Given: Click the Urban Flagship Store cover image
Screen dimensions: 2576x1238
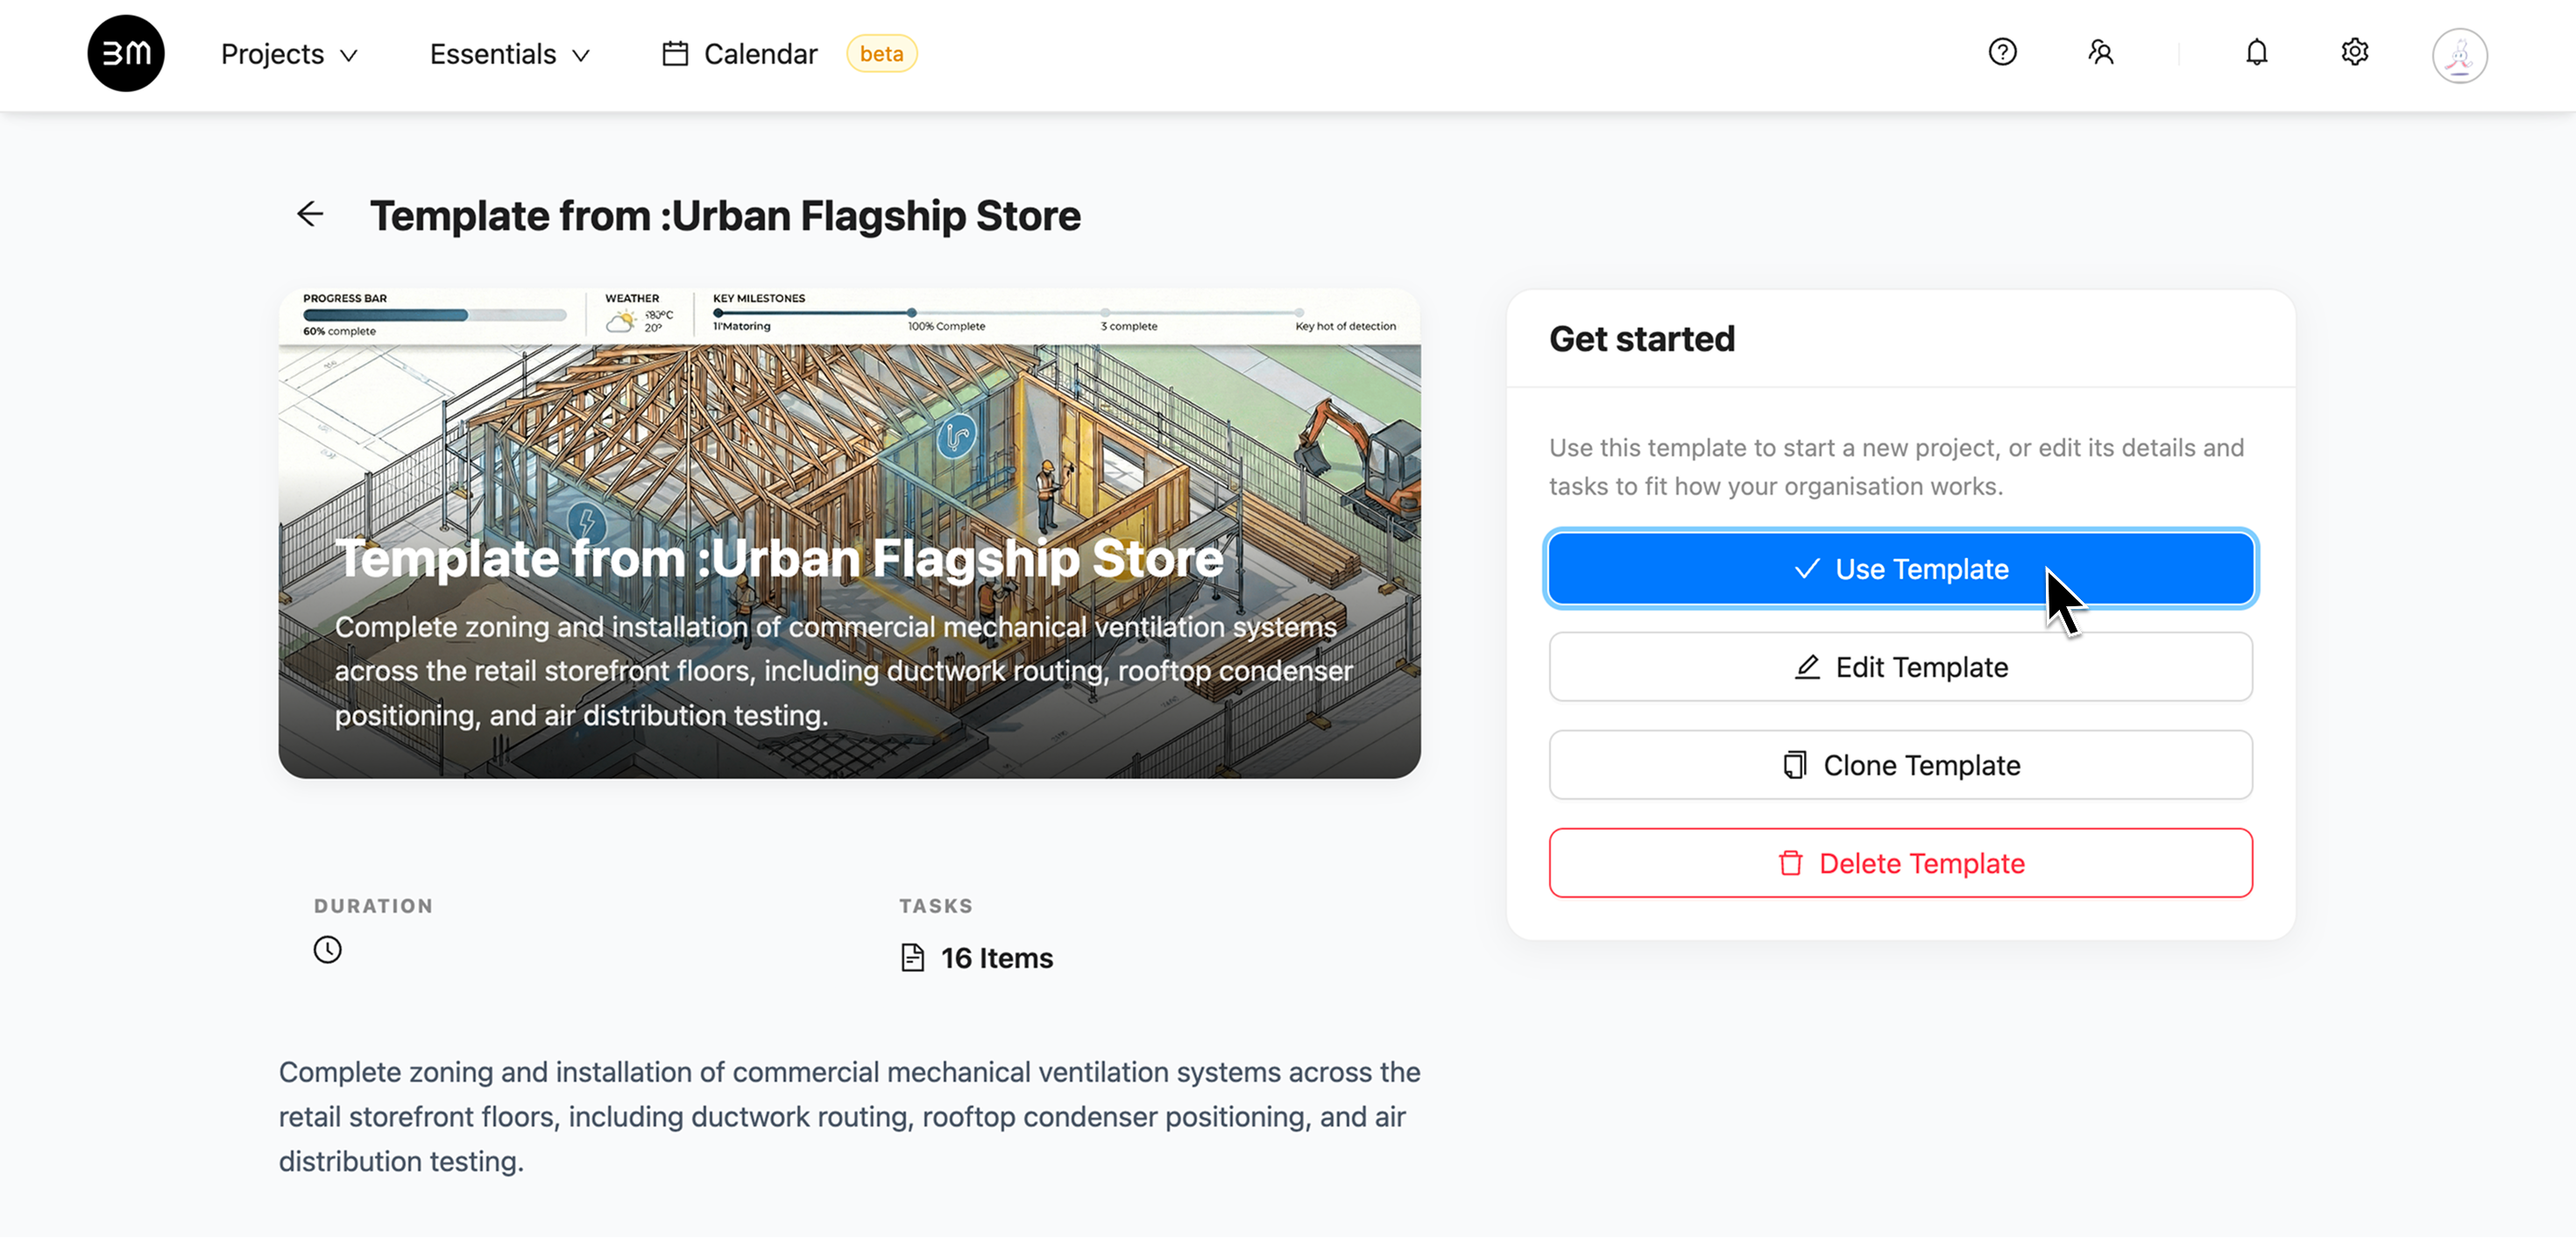Looking at the screenshot, I should click(849, 534).
